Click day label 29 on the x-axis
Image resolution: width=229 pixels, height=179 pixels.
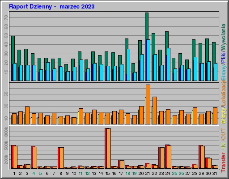point(201,174)
